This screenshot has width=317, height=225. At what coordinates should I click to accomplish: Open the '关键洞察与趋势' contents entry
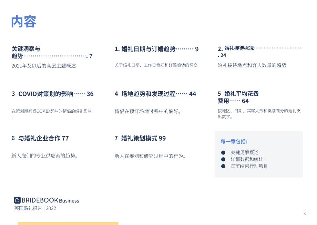[52, 52]
